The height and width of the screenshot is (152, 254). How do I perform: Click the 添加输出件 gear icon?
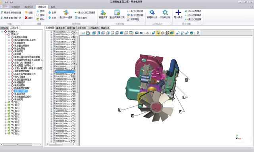(x=165, y=12)
